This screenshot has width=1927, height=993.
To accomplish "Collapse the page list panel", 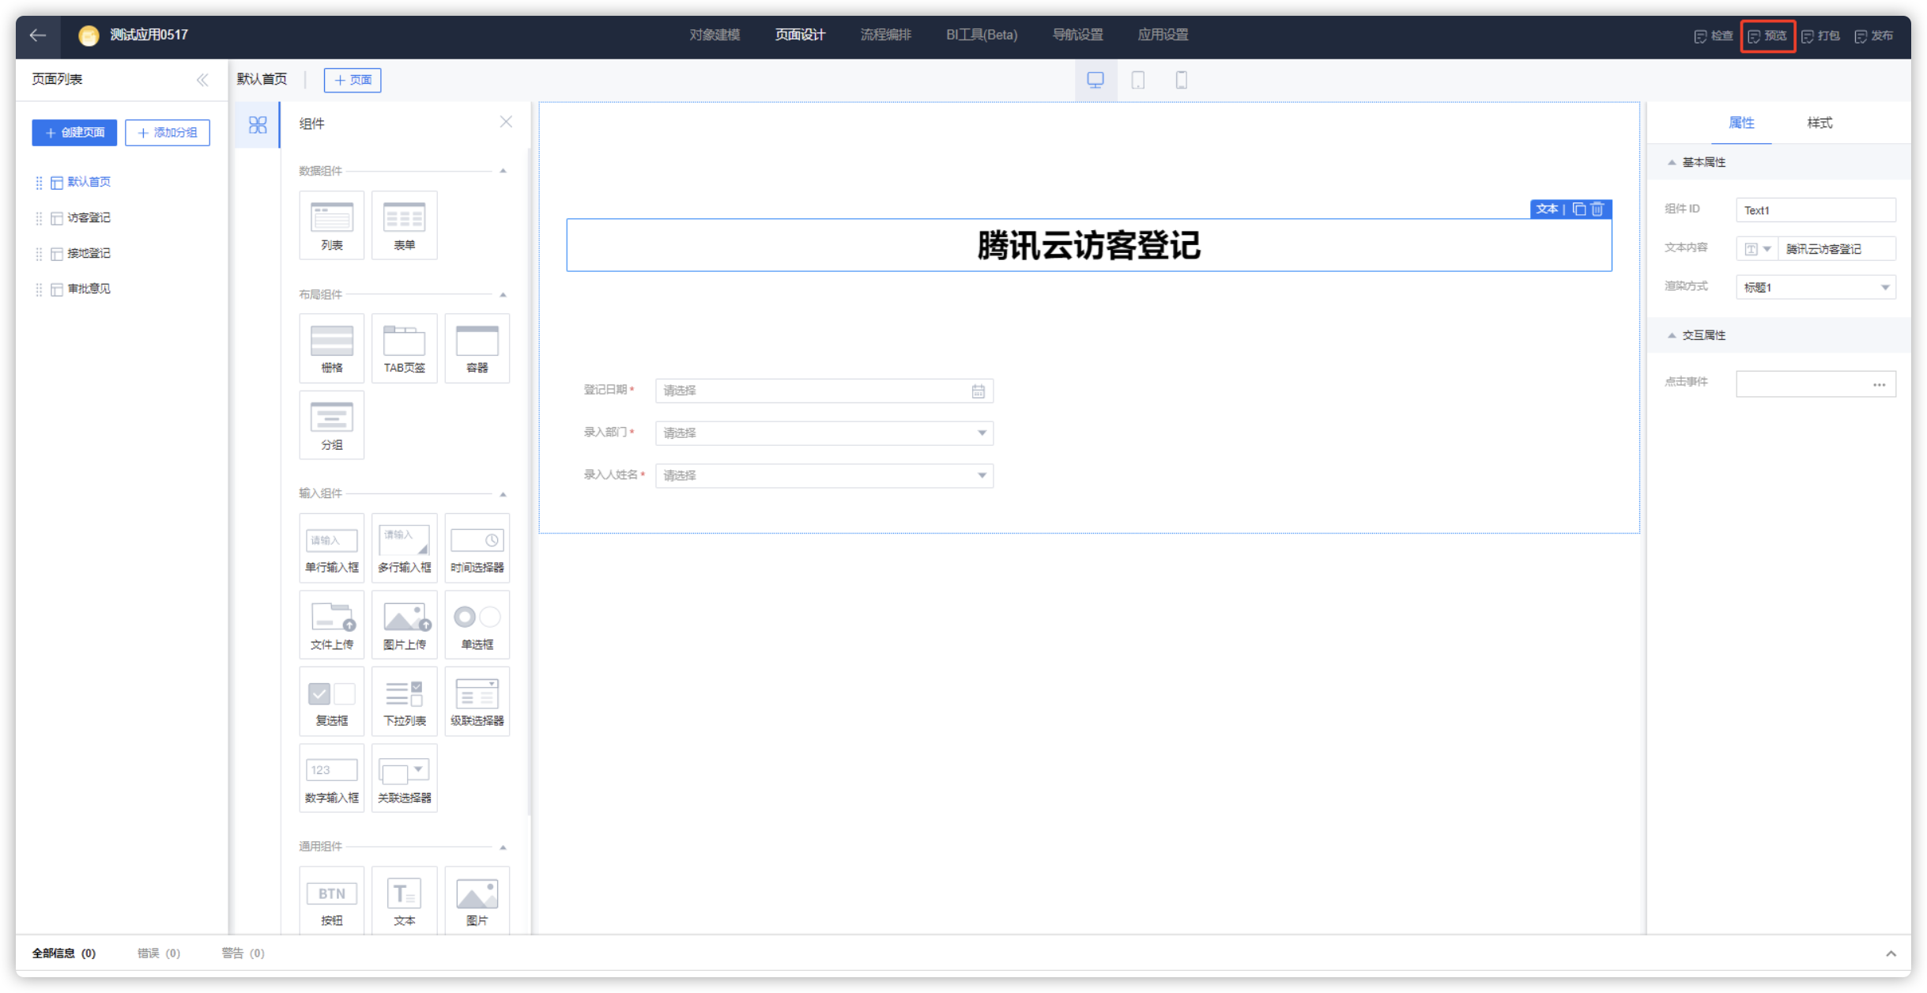I will click(x=202, y=80).
